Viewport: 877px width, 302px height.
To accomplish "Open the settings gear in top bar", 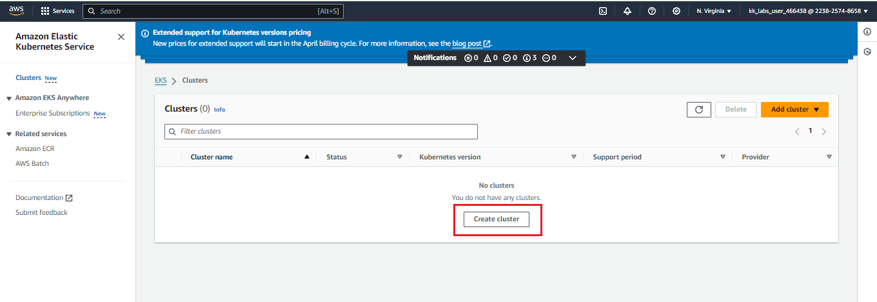I will [676, 11].
